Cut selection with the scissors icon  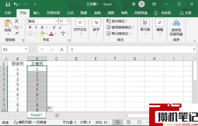pyautogui.click(x=17, y=21)
